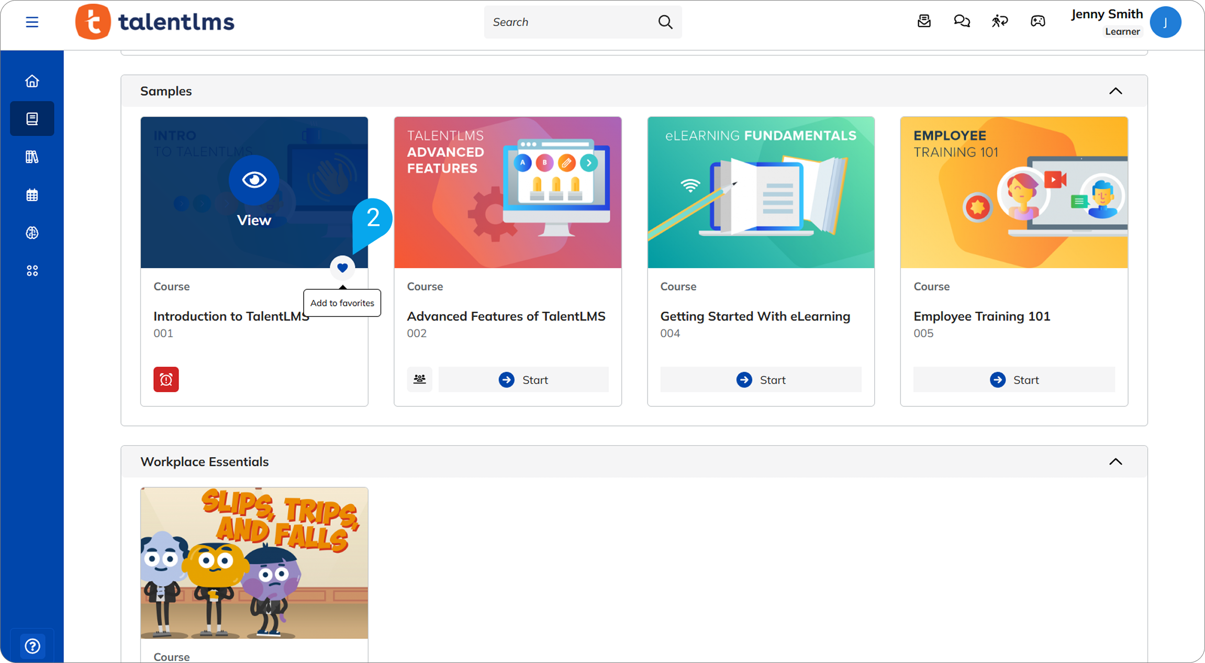This screenshot has width=1205, height=663.
Task: Open the gamification controller icon
Action: click(x=1037, y=21)
